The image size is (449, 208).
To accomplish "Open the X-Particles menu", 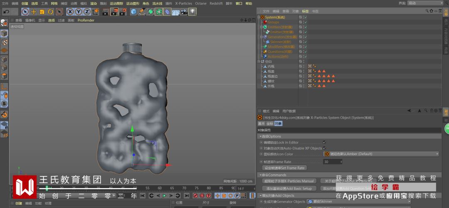I will click(x=183, y=3).
